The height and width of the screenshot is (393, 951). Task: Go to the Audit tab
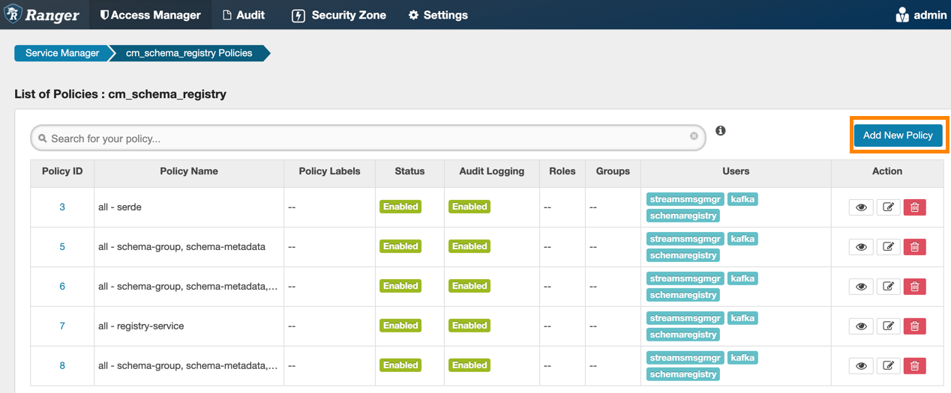pyautogui.click(x=244, y=15)
